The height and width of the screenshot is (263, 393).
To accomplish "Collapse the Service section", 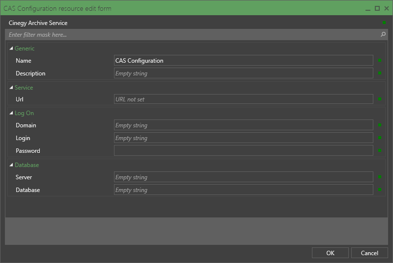I will point(11,87).
